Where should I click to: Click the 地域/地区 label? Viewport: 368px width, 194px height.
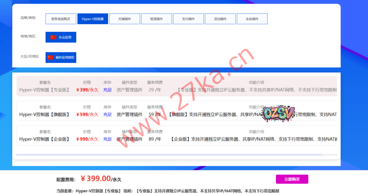coord(28,36)
